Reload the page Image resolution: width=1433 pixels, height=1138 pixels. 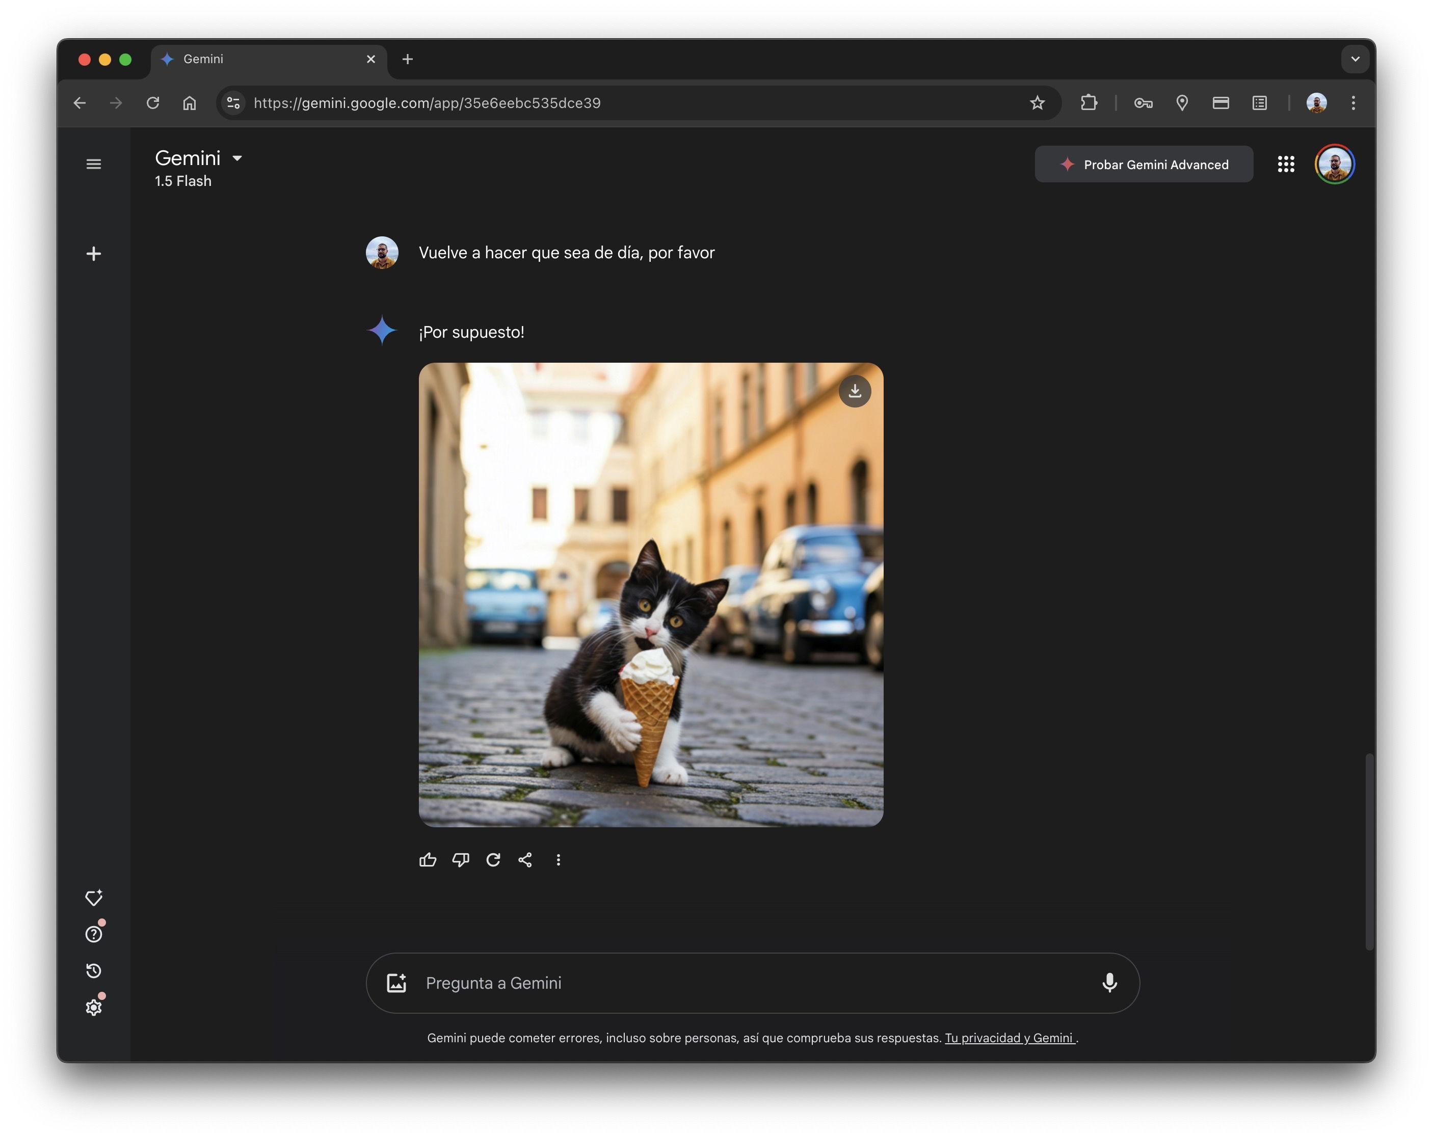point(153,103)
